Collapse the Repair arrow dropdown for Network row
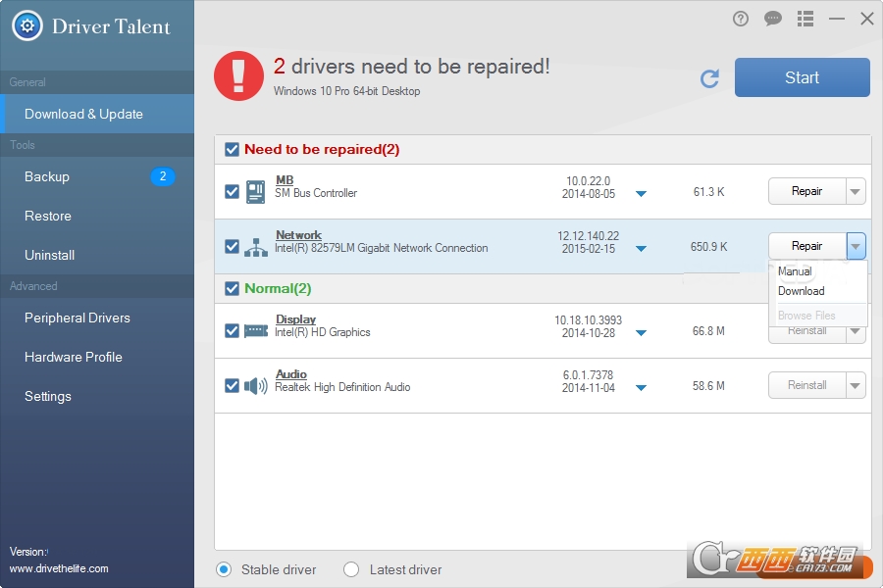Image resolution: width=883 pixels, height=588 pixels. coord(856,246)
